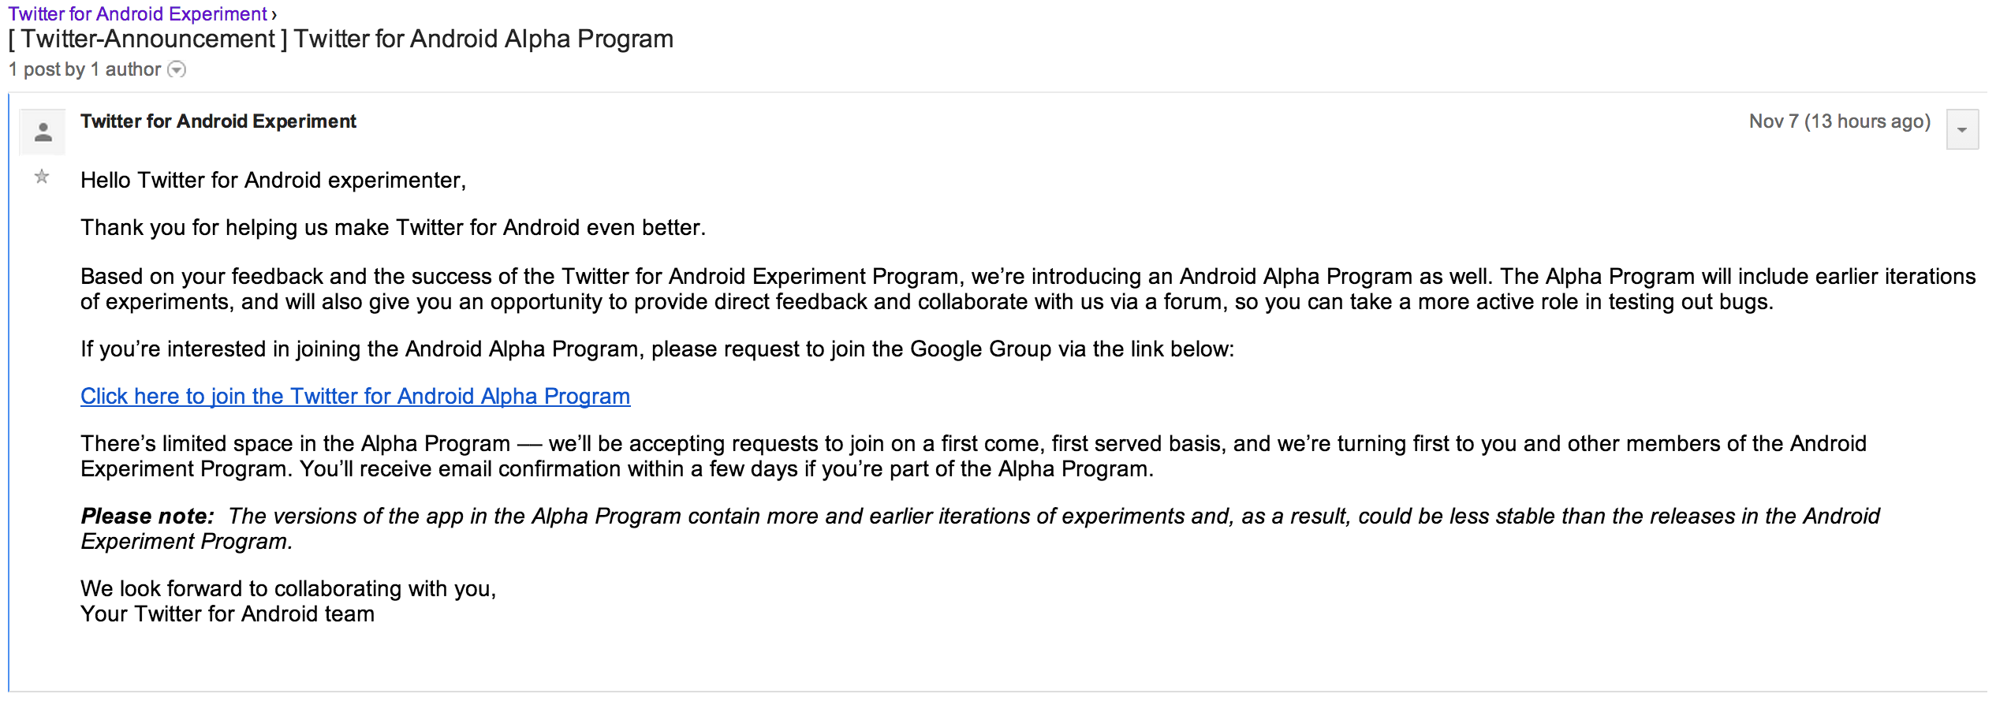Click the bold author name in the post header
Screen dimensions: 2011x705
click(218, 121)
